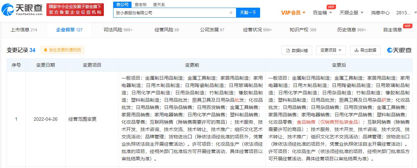Switch to the 查公司 search tab
Image resolution: width=417 pixels, height=168 pixels.
point(122,4)
